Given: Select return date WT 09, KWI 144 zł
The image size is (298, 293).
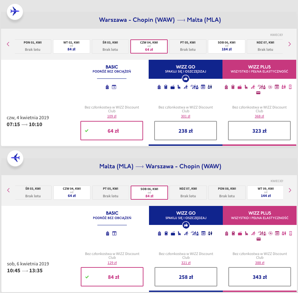Looking at the screenshot, I should [265, 192].
